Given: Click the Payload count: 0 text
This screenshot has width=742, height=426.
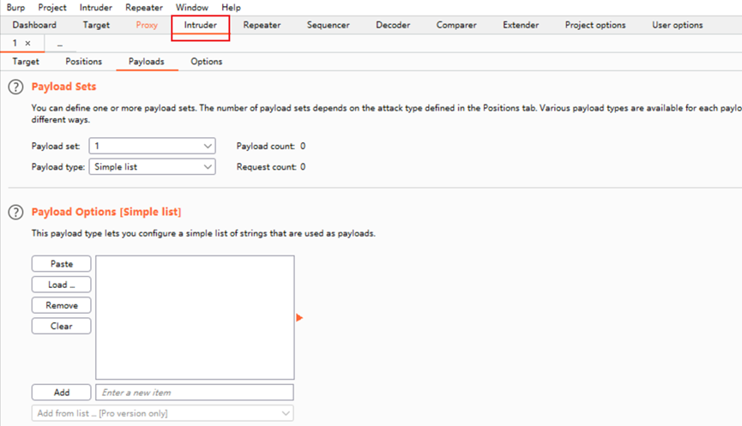Looking at the screenshot, I should pyautogui.click(x=271, y=146).
